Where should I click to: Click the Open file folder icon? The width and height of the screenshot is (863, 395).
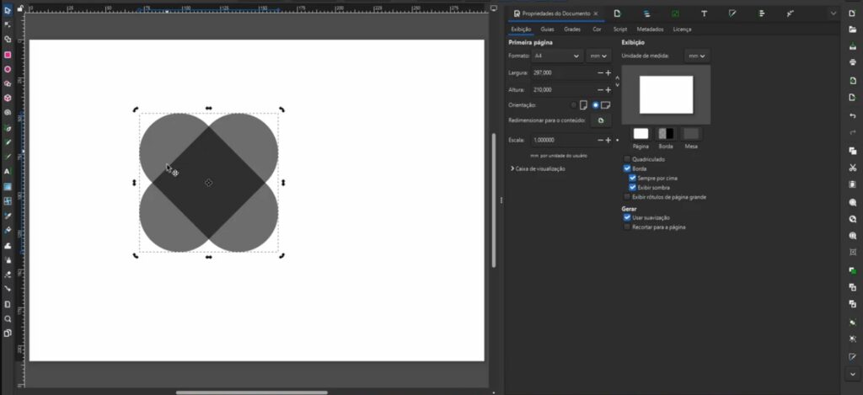(853, 29)
